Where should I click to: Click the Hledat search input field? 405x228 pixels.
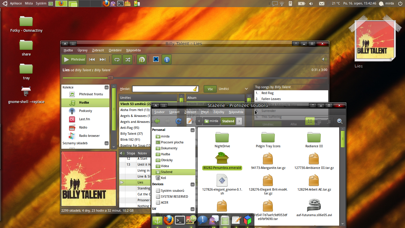(x=165, y=89)
